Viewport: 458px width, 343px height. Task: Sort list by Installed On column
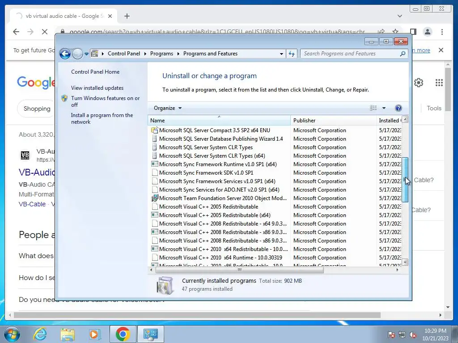pos(389,120)
